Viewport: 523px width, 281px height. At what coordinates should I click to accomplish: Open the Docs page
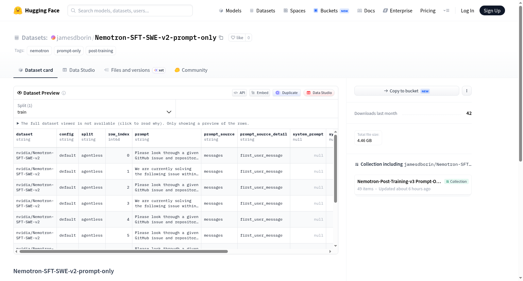(x=366, y=10)
